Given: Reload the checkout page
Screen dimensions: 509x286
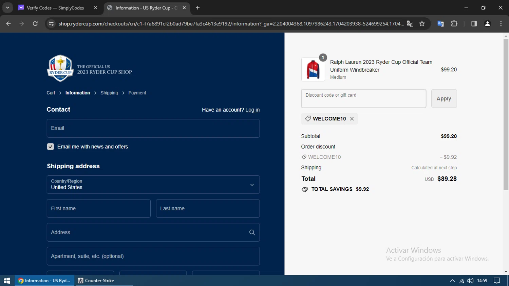Looking at the screenshot, I should coord(35,23).
